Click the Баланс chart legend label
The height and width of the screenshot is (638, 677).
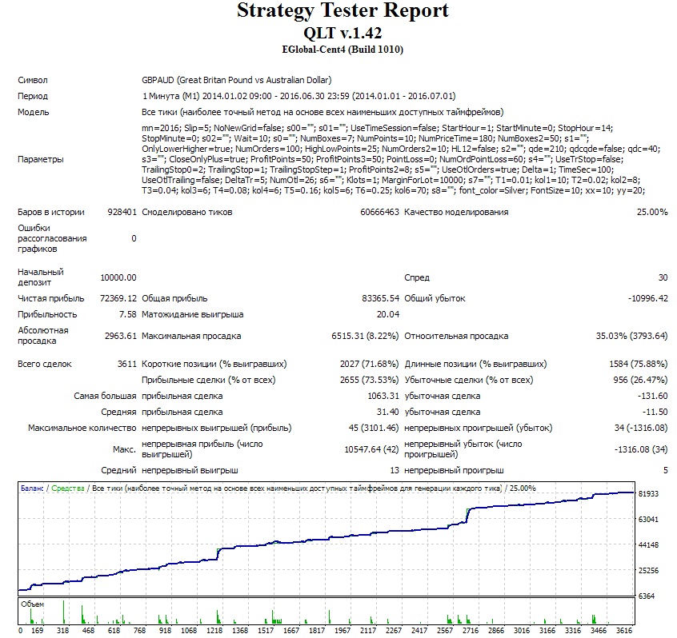[32, 488]
